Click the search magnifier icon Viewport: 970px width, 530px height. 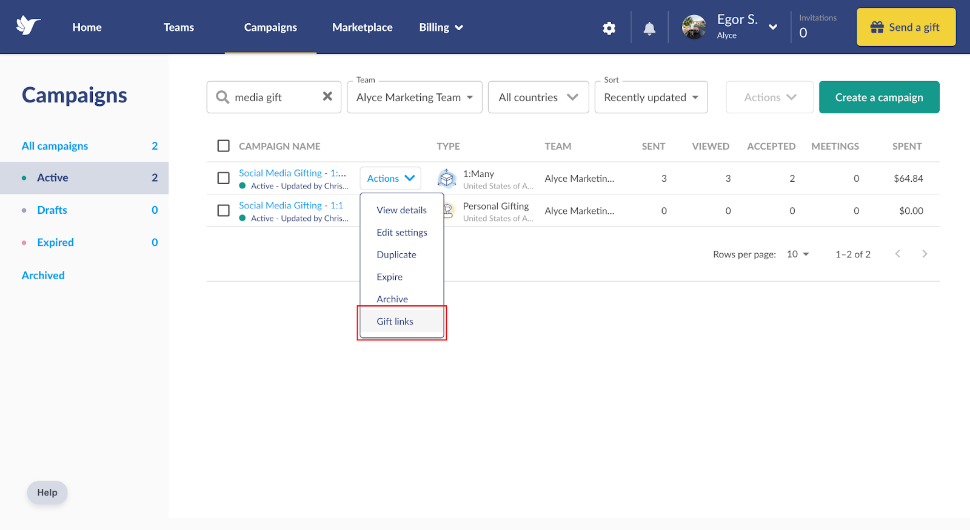(x=222, y=98)
